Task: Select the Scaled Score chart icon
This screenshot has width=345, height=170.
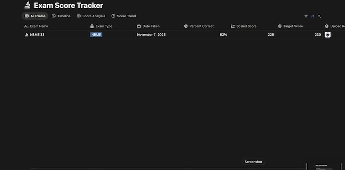Action: [233, 26]
